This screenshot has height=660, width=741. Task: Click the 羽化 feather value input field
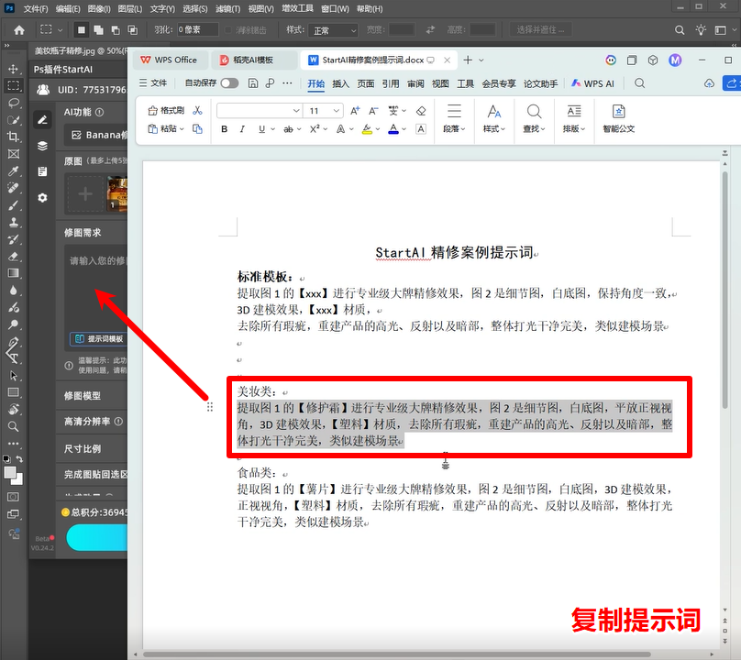(197, 29)
